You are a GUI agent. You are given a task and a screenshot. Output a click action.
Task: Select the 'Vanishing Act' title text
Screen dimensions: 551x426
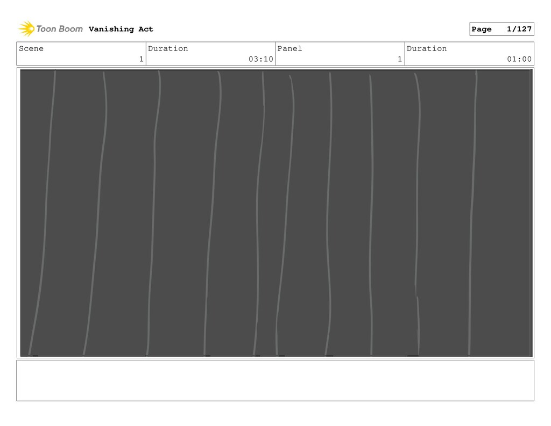coord(121,29)
